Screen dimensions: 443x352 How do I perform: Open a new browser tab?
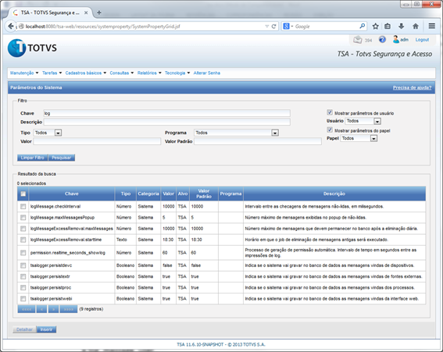point(99,12)
